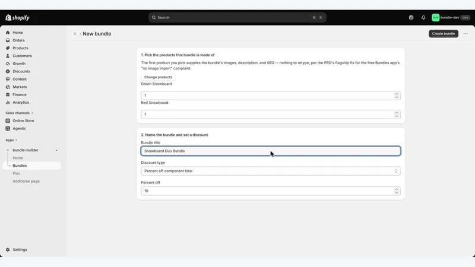Open the bundle-builder Home page
Viewport: 475px width, 267px height.
pyautogui.click(x=18, y=158)
